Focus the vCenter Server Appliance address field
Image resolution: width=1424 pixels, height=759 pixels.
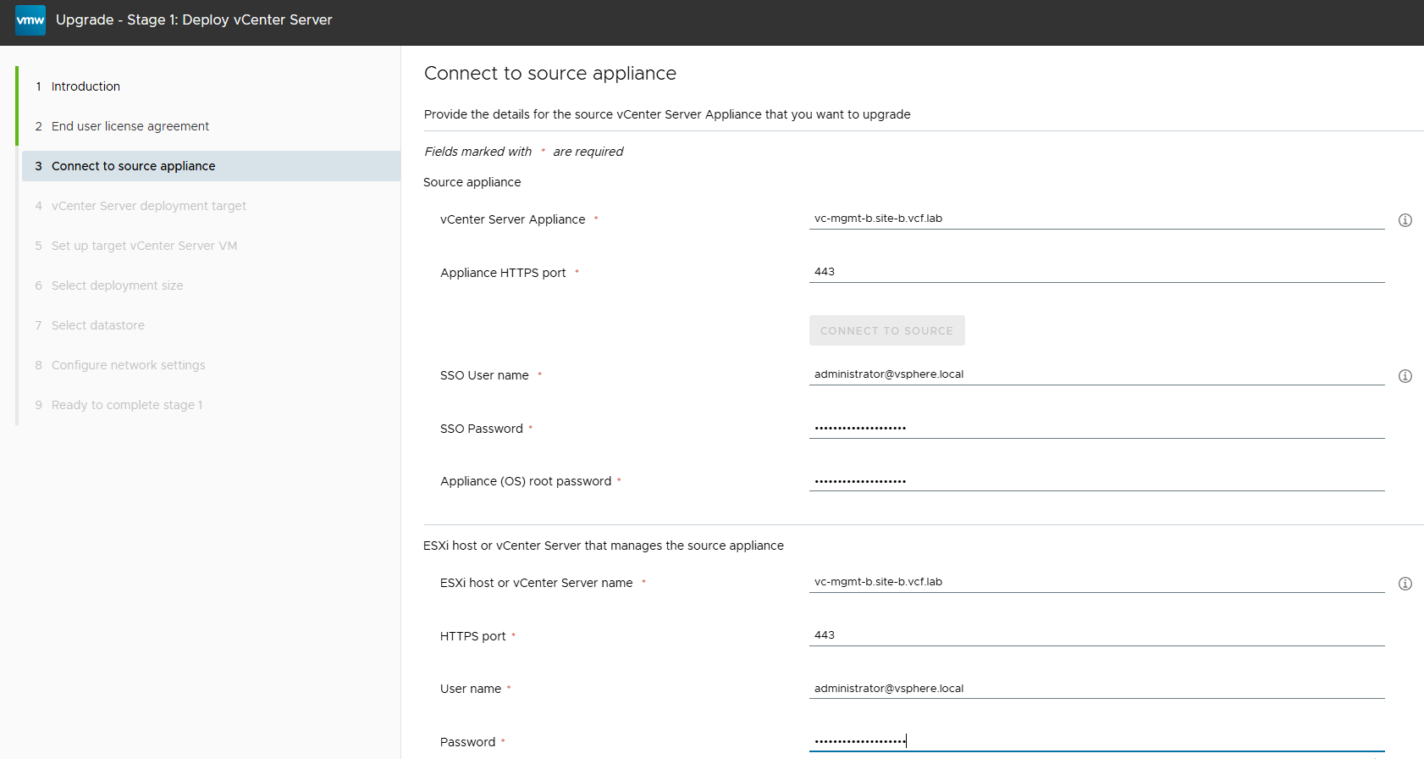[x=1096, y=219]
